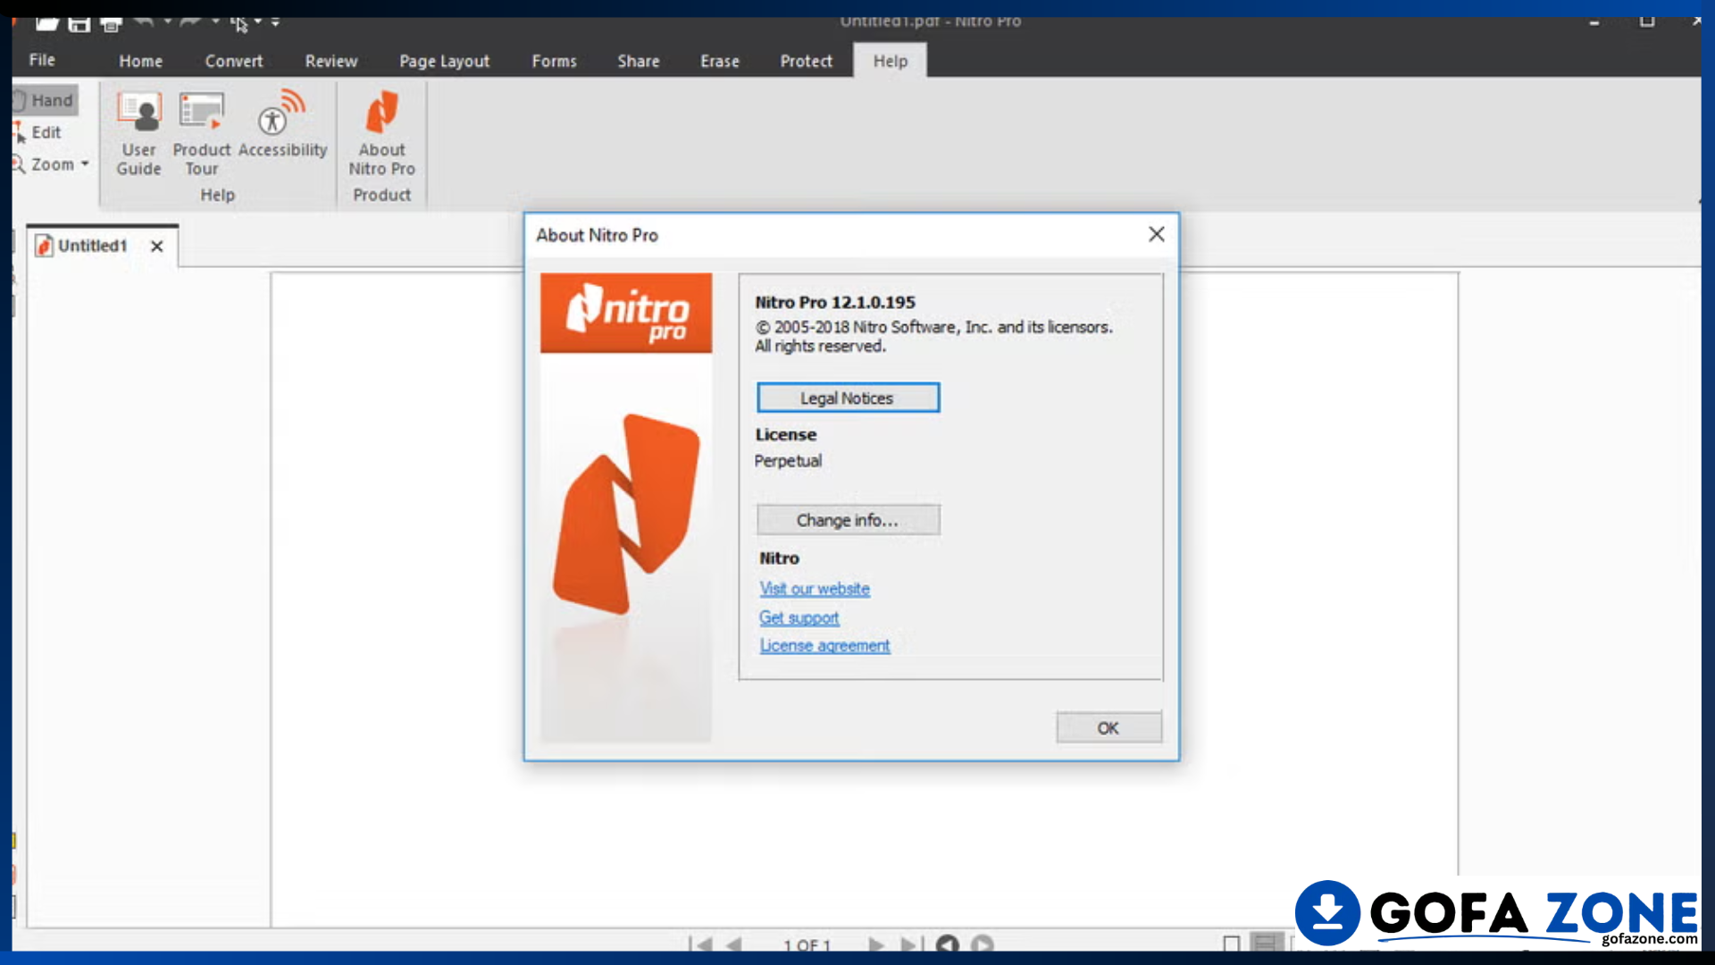
Task: Launch the Product Tour
Action: pos(202,134)
